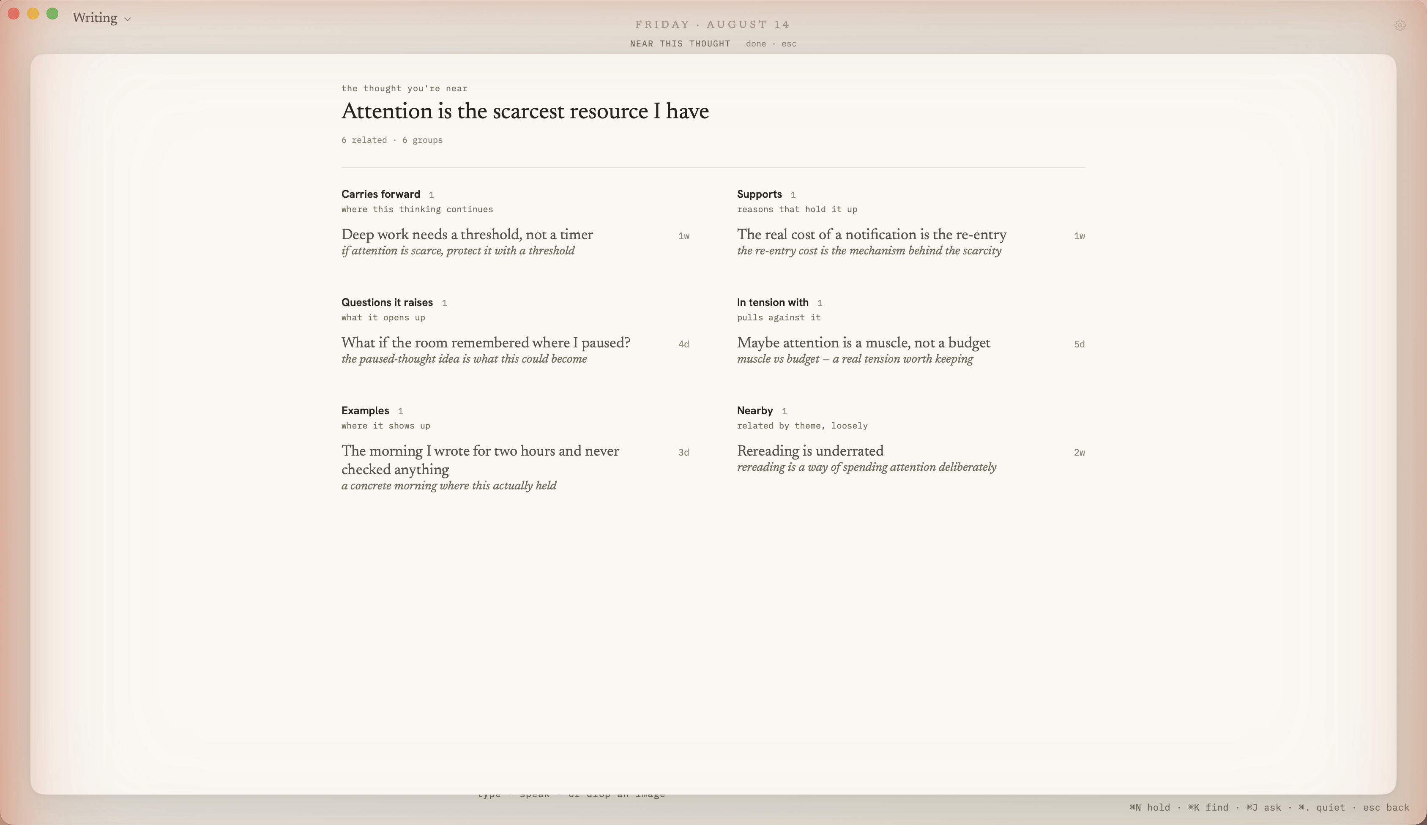Open 'Maybe attention is a muscle' thought
This screenshot has width=1427, height=825.
(x=864, y=343)
